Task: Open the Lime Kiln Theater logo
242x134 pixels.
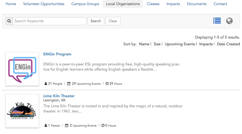Action: tap(22, 111)
